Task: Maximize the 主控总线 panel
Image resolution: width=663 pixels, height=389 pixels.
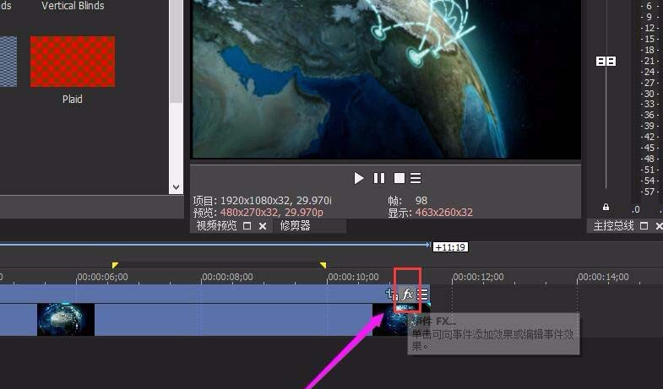Action: point(644,226)
